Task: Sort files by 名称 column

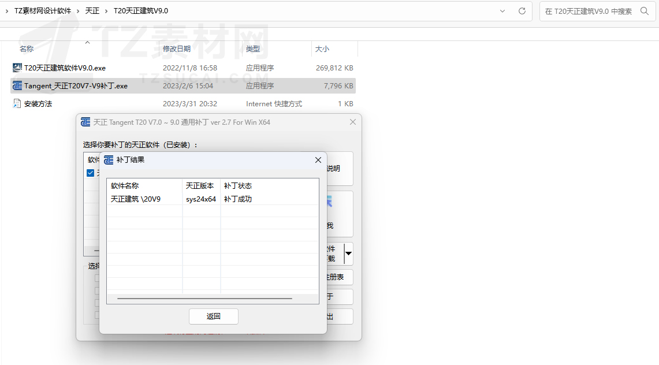Action: [x=27, y=49]
